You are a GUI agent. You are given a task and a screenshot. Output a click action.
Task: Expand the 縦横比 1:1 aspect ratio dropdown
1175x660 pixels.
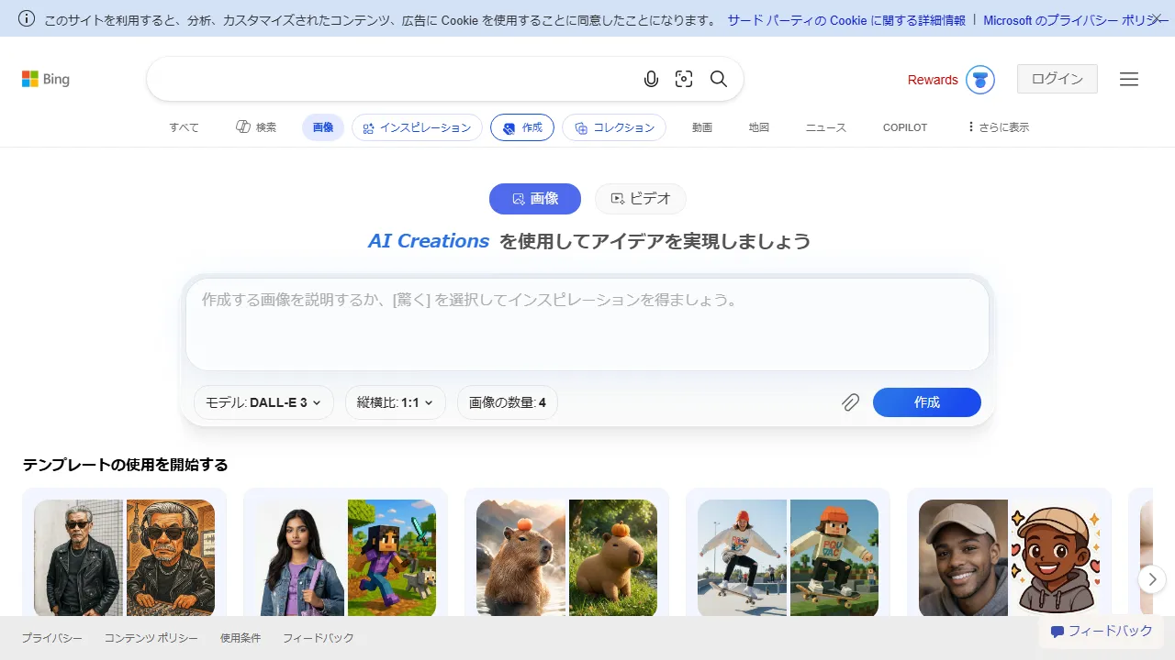point(395,401)
